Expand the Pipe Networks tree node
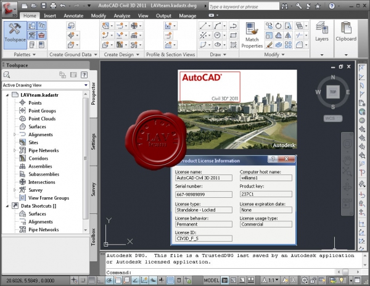Screen dimensions: 370x286 point(15,150)
